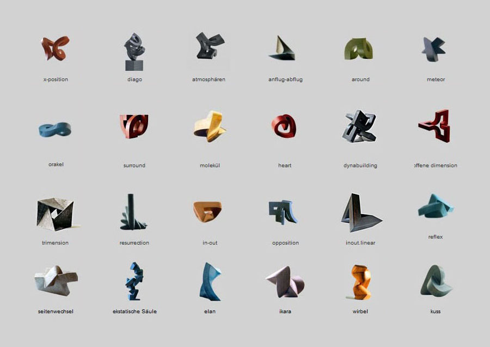Image resolution: width=490 pixels, height=347 pixels.
Task: Open the x-position sculpture thumbnail
Action: pos(55,48)
